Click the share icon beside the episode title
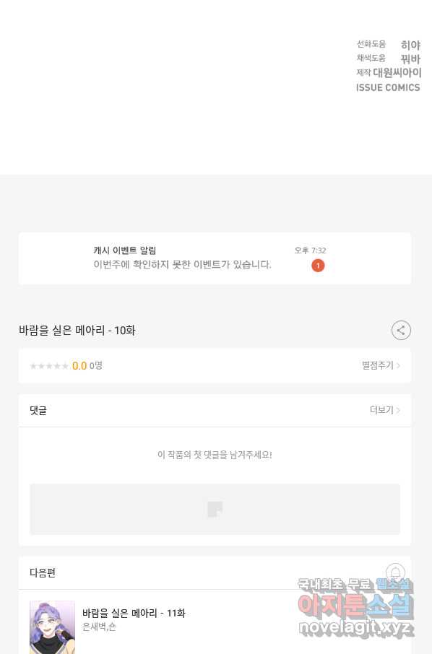 (401, 331)
